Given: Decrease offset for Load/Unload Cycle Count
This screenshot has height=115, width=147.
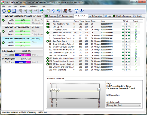Looking at the screenshot, I should [x=123, y=53].
